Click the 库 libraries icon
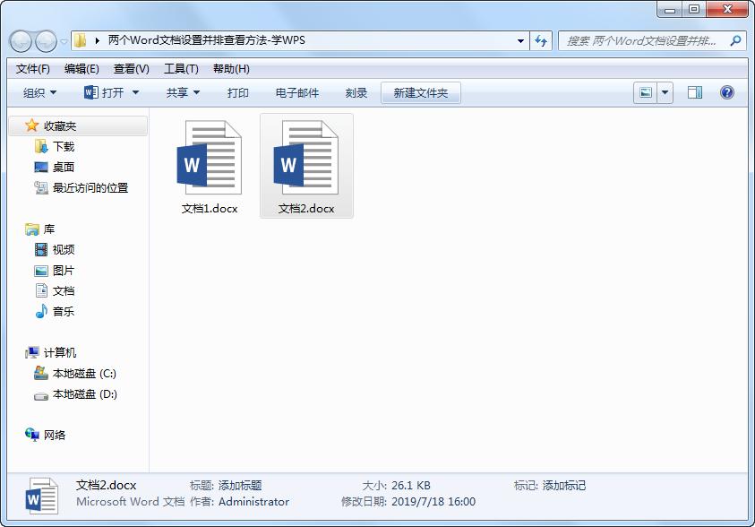The width and height of the screenshot is (755, 527). tap(32, 229)
